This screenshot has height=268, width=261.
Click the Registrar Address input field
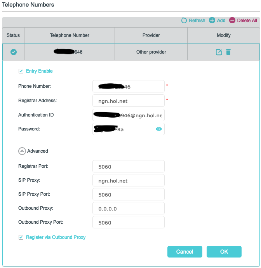click(x=129, y=101)
